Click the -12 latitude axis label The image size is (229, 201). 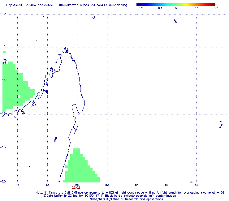coord(3,47)
